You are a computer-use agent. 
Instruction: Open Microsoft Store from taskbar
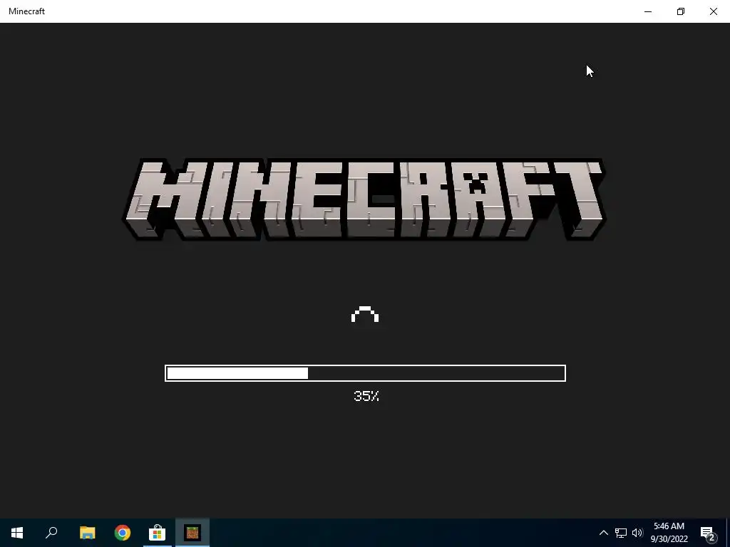[x=158, y=533]
